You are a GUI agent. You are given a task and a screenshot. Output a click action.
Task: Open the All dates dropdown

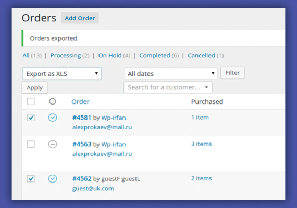click(171, 73)
